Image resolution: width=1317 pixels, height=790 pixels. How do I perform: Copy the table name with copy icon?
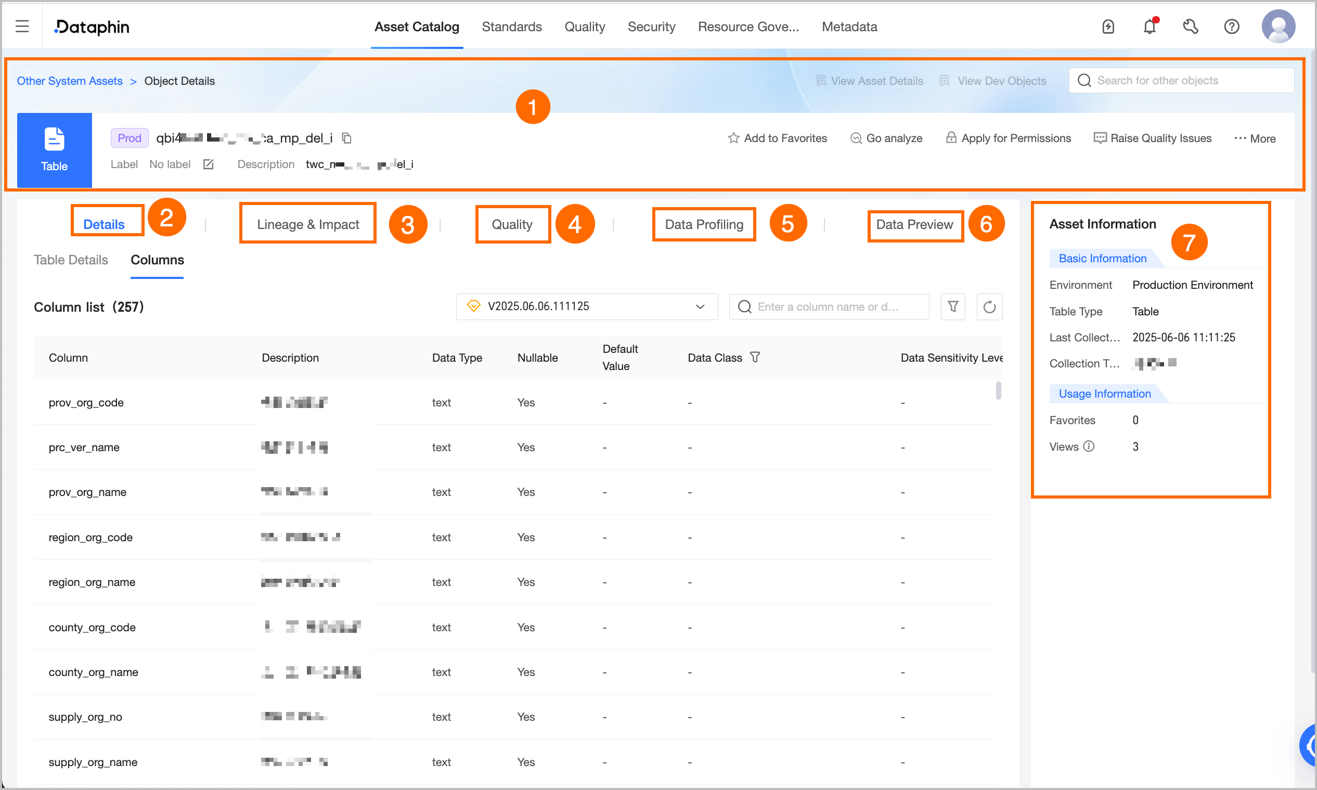(x=347, y=138)
